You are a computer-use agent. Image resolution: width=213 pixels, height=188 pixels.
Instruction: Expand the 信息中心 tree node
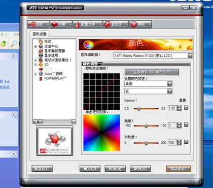coord(35,46)
